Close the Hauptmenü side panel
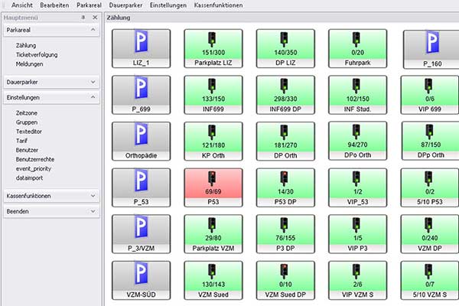The height and width of the screenshot is (306, 459). (x=94, y=16)
